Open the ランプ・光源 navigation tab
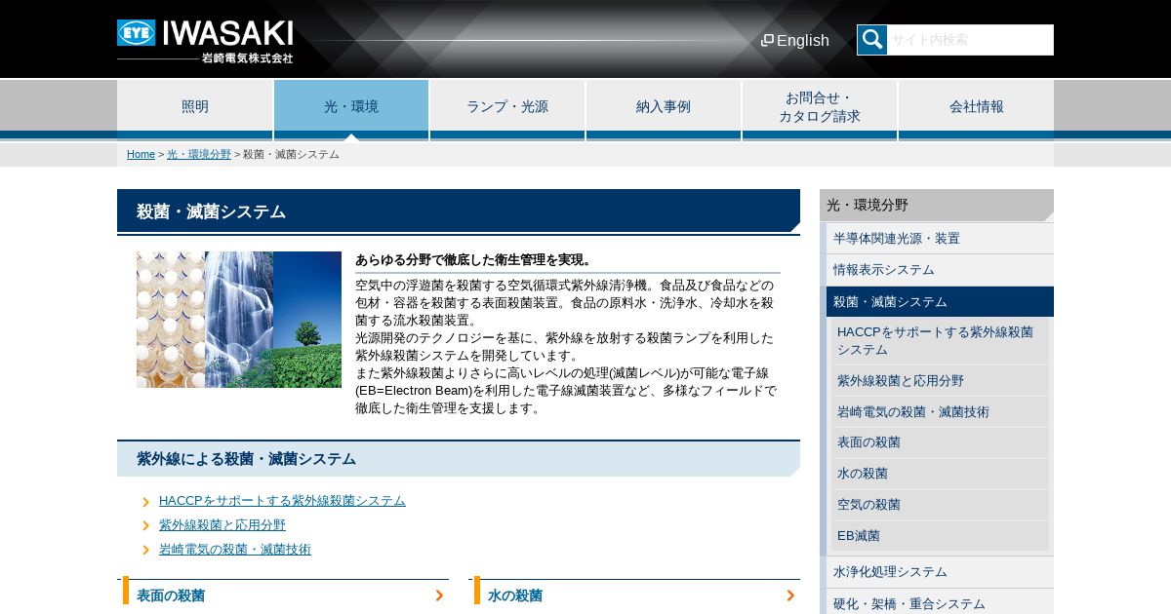 [507, 107]
